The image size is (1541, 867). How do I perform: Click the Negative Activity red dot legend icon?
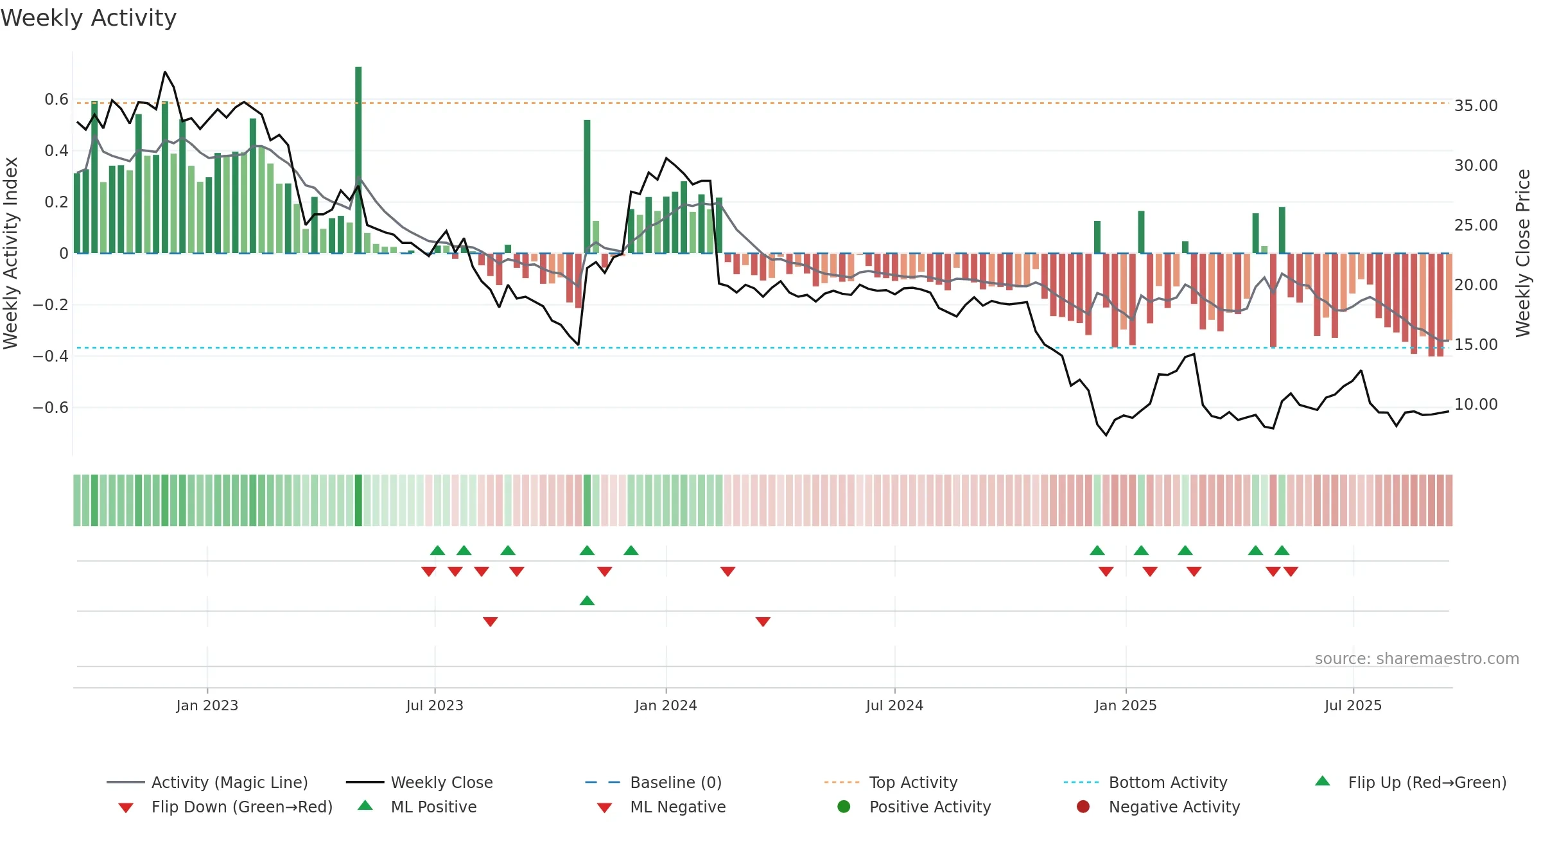click(x=1083, y=806)
